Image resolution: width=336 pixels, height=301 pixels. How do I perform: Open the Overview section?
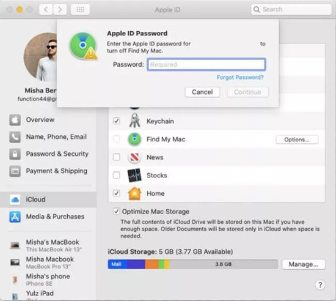(49, 120)
